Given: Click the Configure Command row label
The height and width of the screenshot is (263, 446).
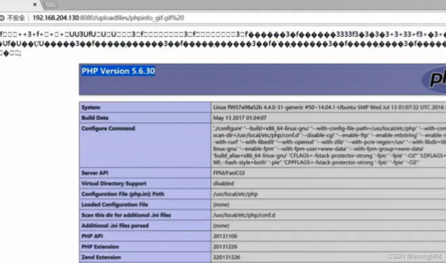Looking at the screenshot, I should 108,128.
